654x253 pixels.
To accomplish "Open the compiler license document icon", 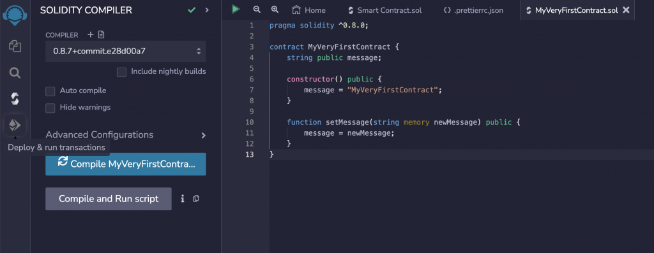I will click(102, 34).
